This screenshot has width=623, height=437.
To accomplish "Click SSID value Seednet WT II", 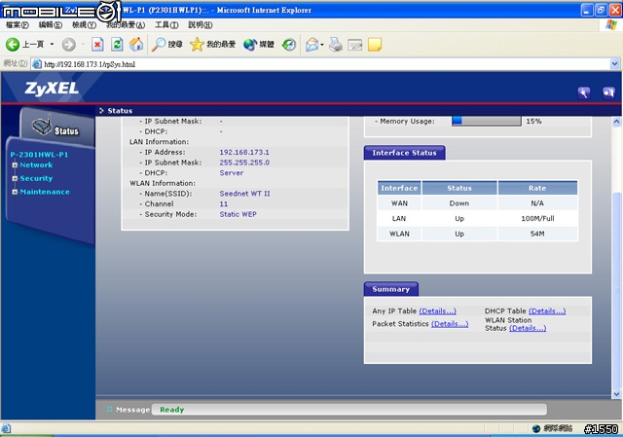I will pyautogui.click(x=244, y=194).
